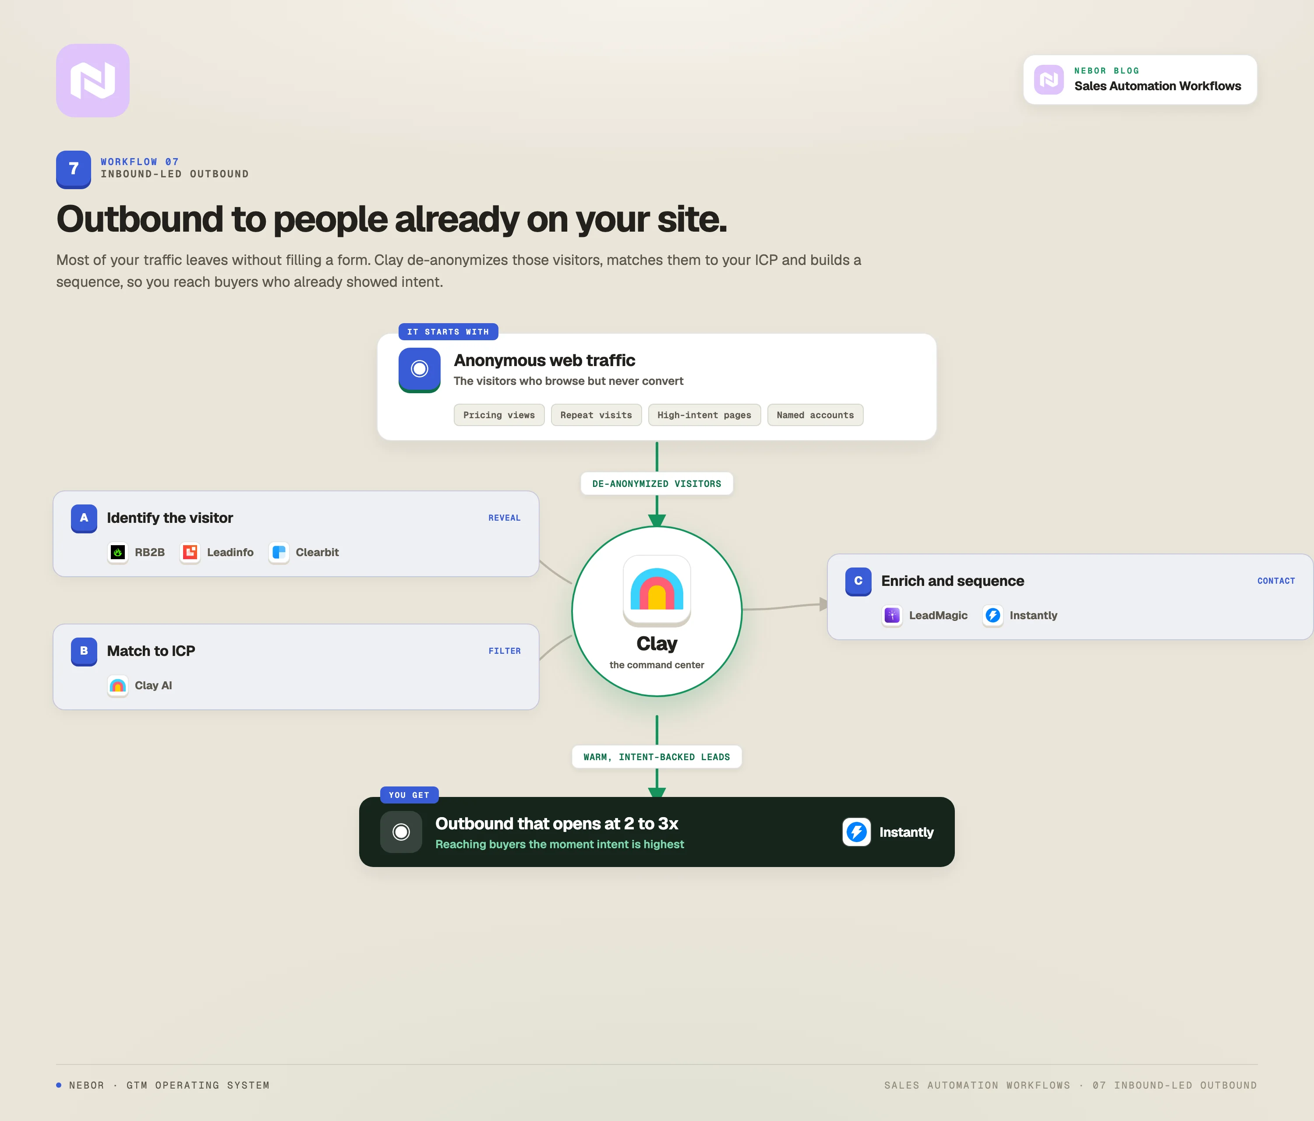The image size is (1314, 1121).
Task: Click the FILTER tag
Action: coord(504,651)
